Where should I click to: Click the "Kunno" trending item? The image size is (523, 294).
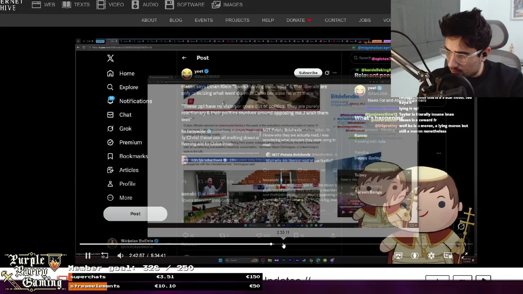coord(361,136)
